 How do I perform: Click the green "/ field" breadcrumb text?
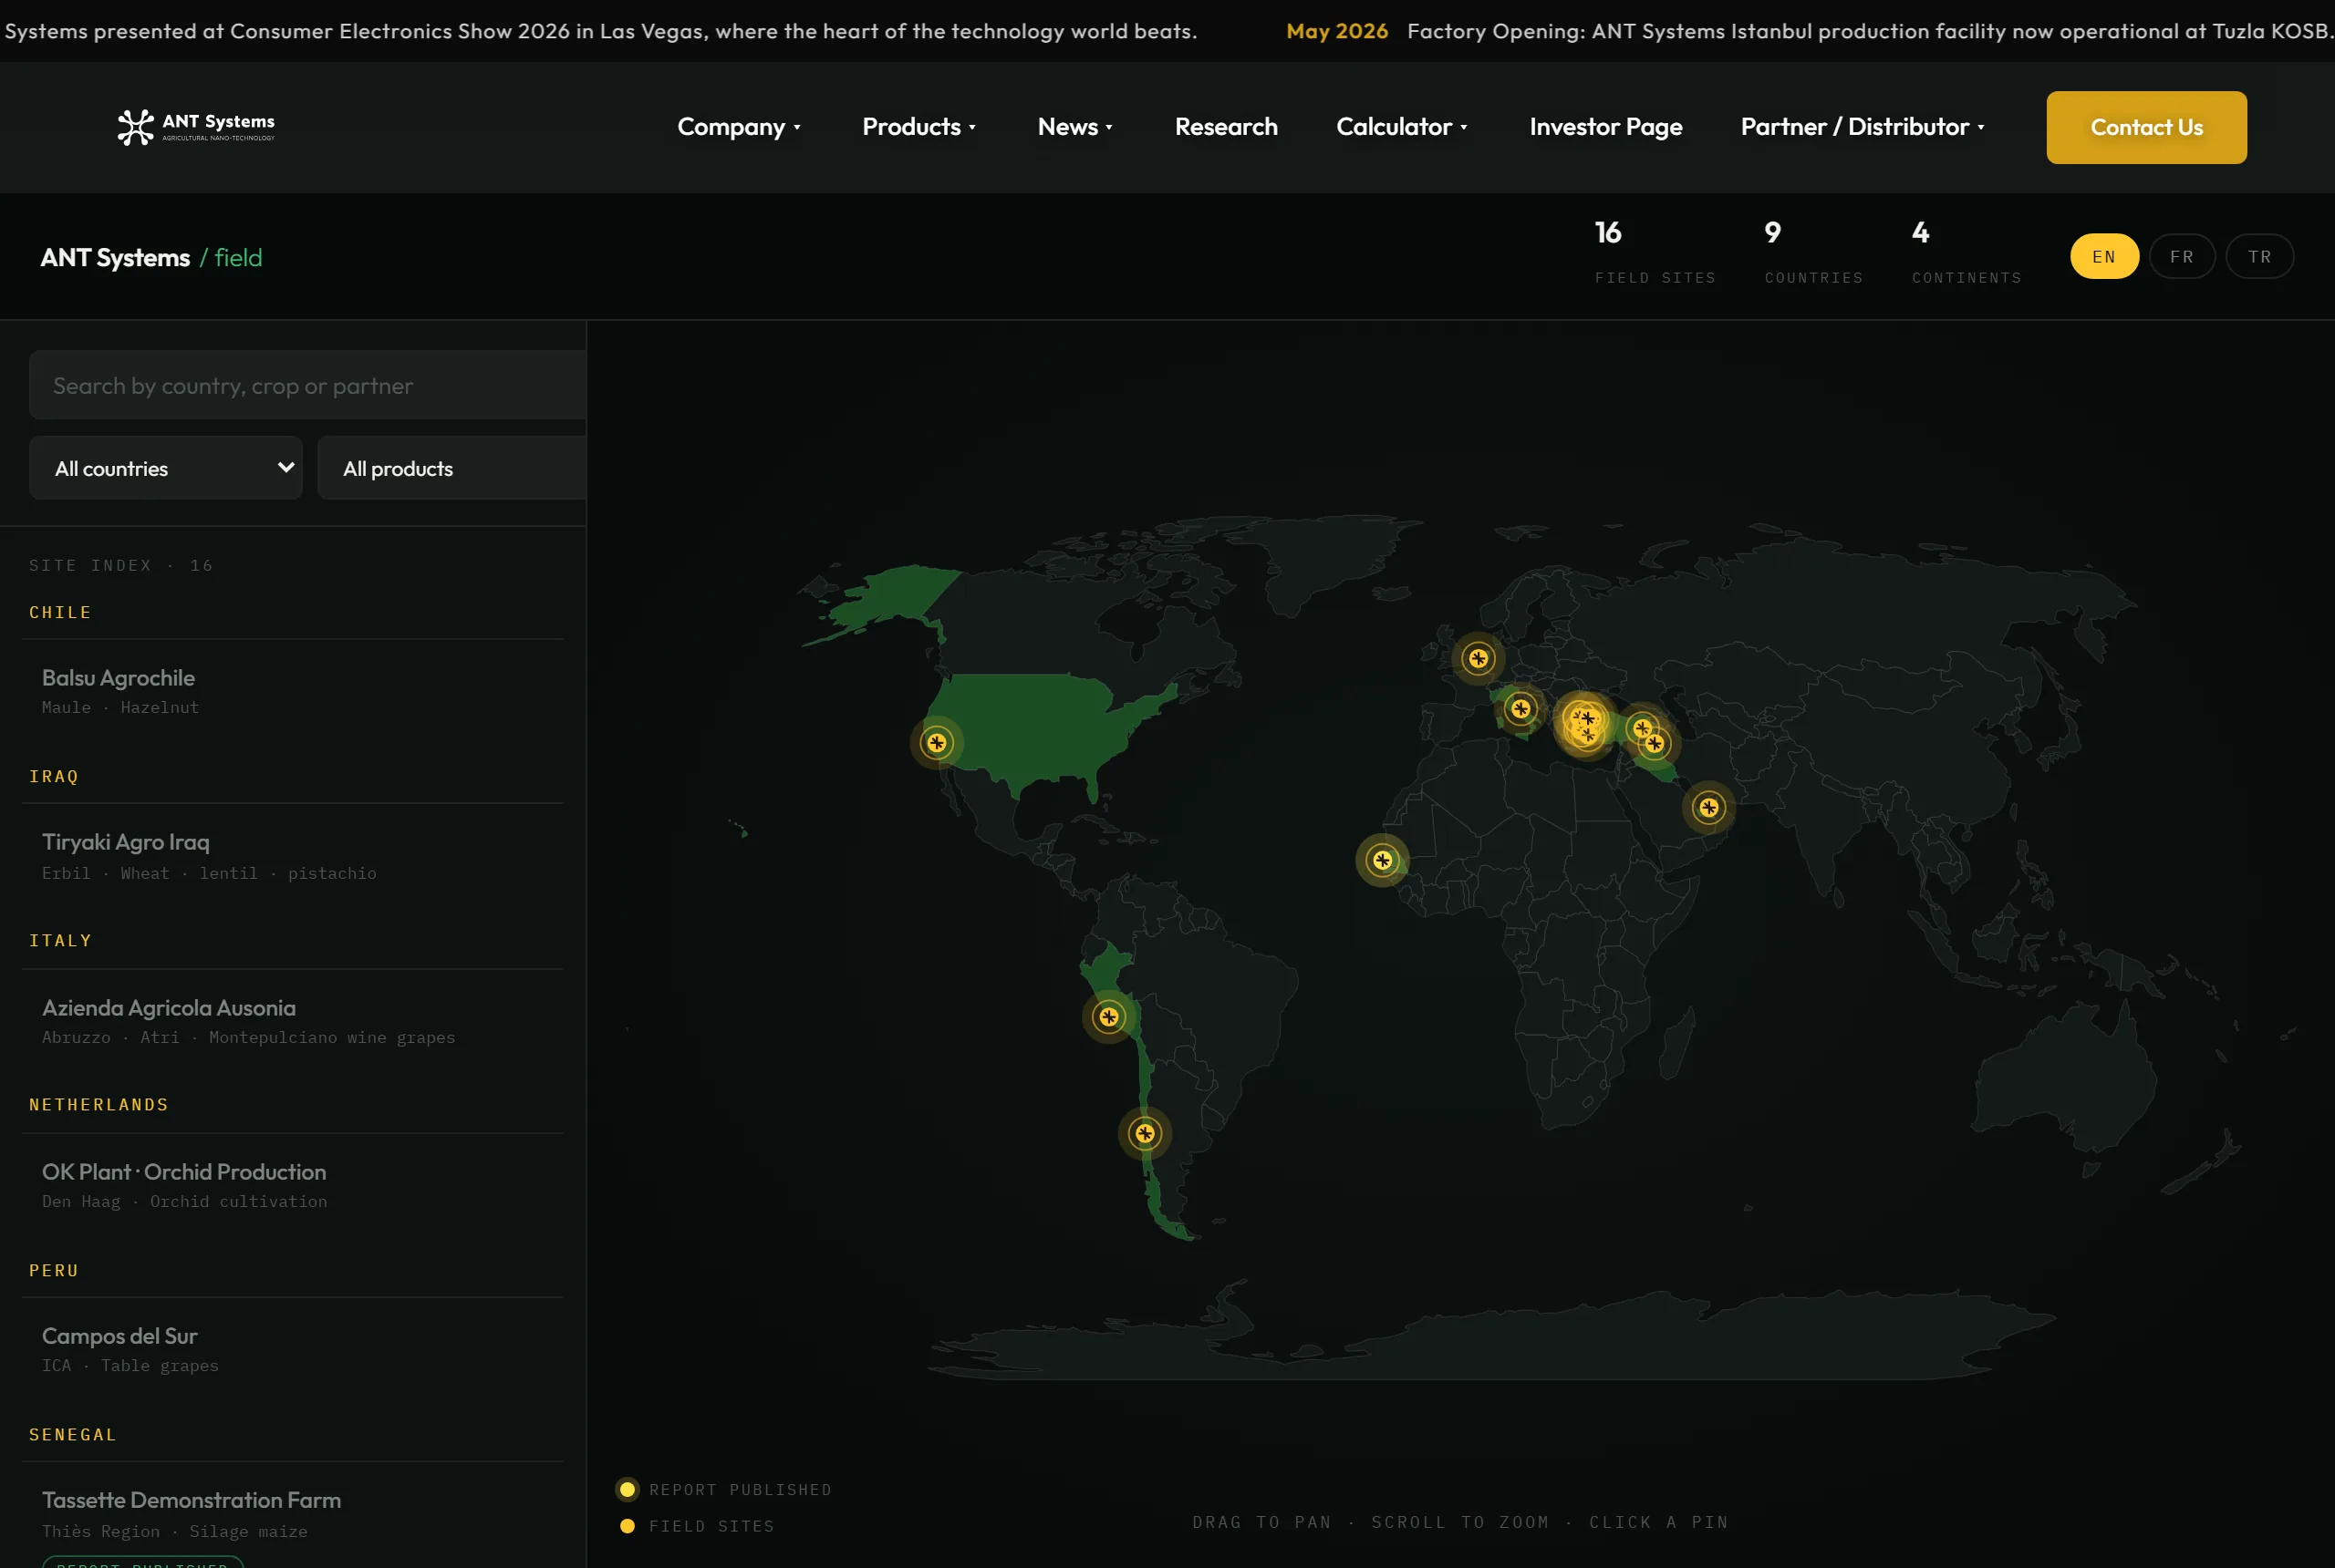pyautogui.click(x=231, y=258)
